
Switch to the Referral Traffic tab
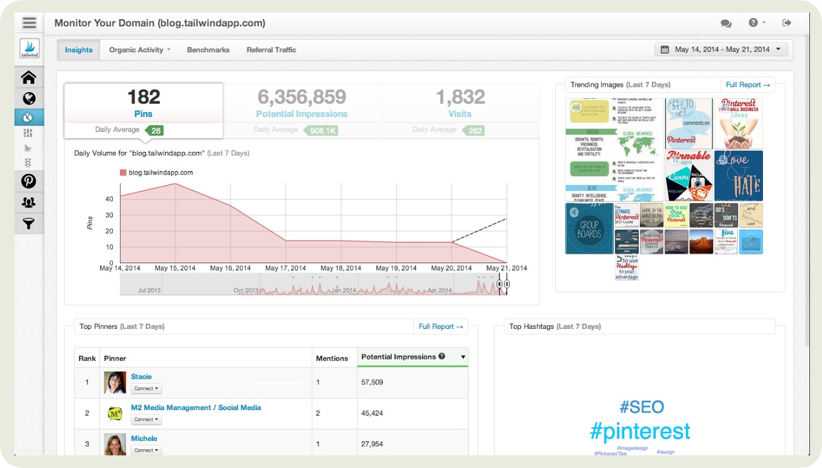[x=271, y=50]
